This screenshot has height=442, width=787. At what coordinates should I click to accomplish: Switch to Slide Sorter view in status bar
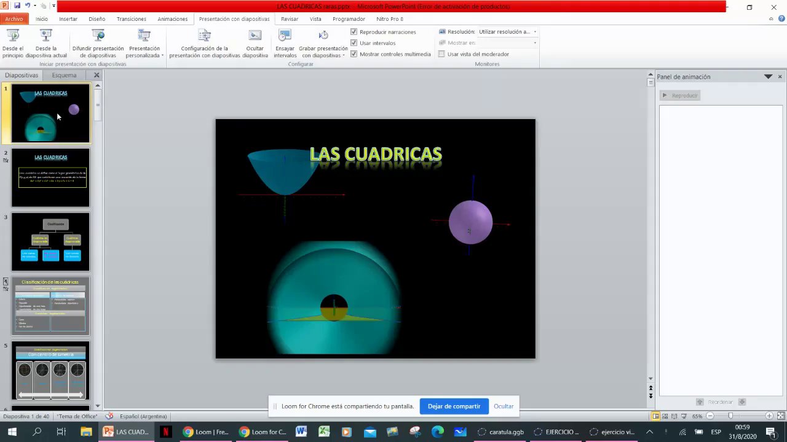(665, 416)
